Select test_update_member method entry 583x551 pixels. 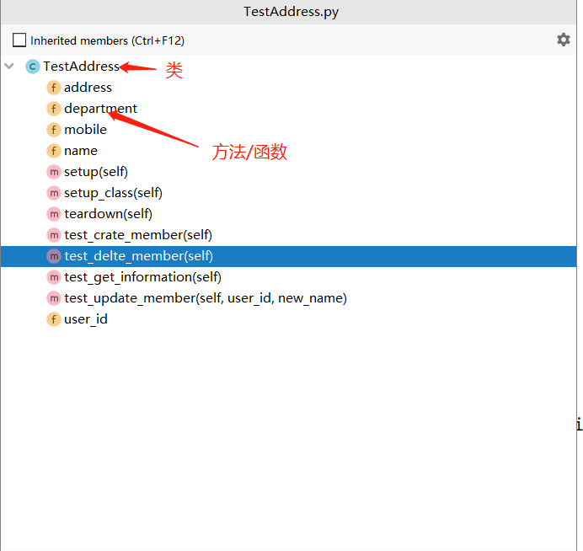point(205,298)
